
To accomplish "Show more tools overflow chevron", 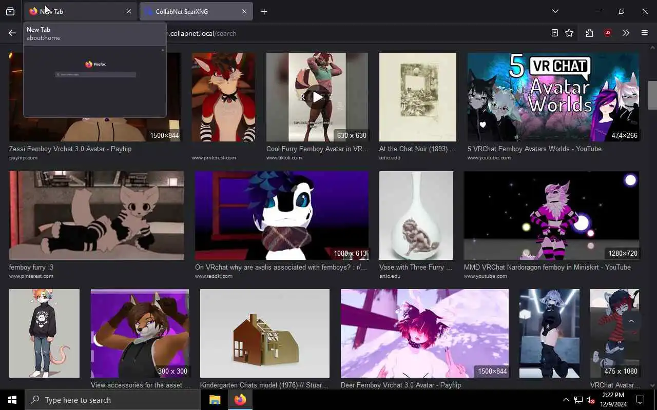I will coord(626,33).
